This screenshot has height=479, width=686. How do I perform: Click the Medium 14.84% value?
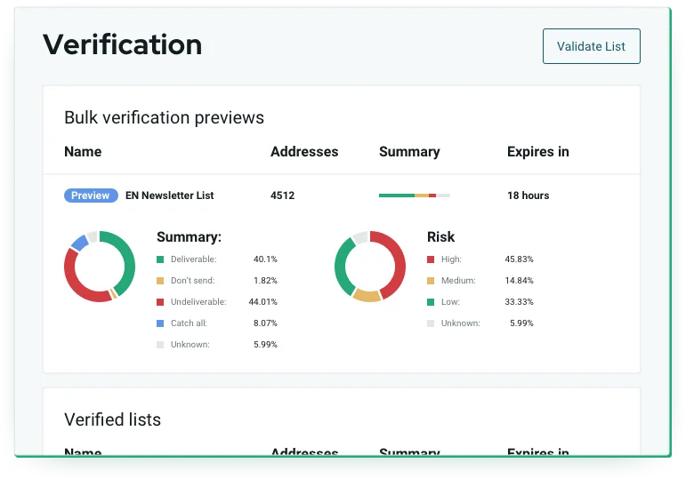pyautogui.click(x=519, y=281)
